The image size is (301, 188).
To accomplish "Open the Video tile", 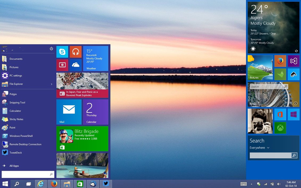I will pos(62,65).
